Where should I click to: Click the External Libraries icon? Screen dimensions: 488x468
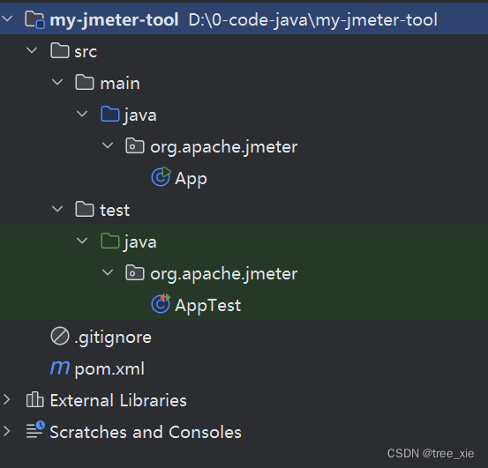coord(34,399)
